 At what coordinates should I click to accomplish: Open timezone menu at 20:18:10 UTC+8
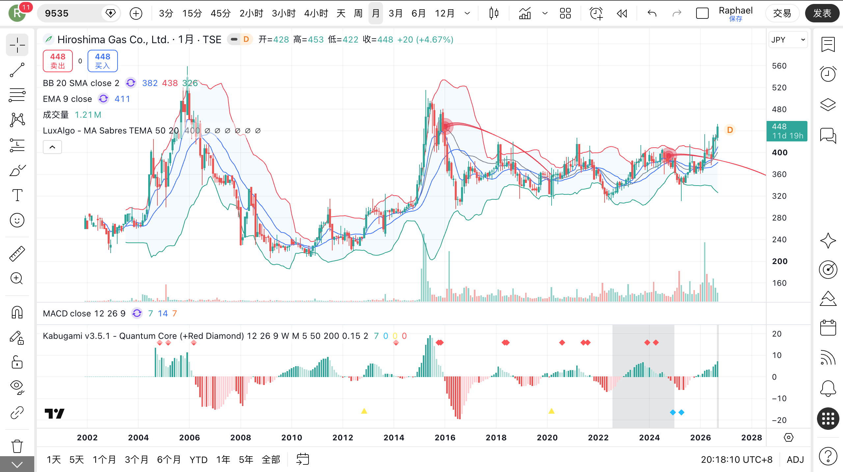click(x=737, y=459)
